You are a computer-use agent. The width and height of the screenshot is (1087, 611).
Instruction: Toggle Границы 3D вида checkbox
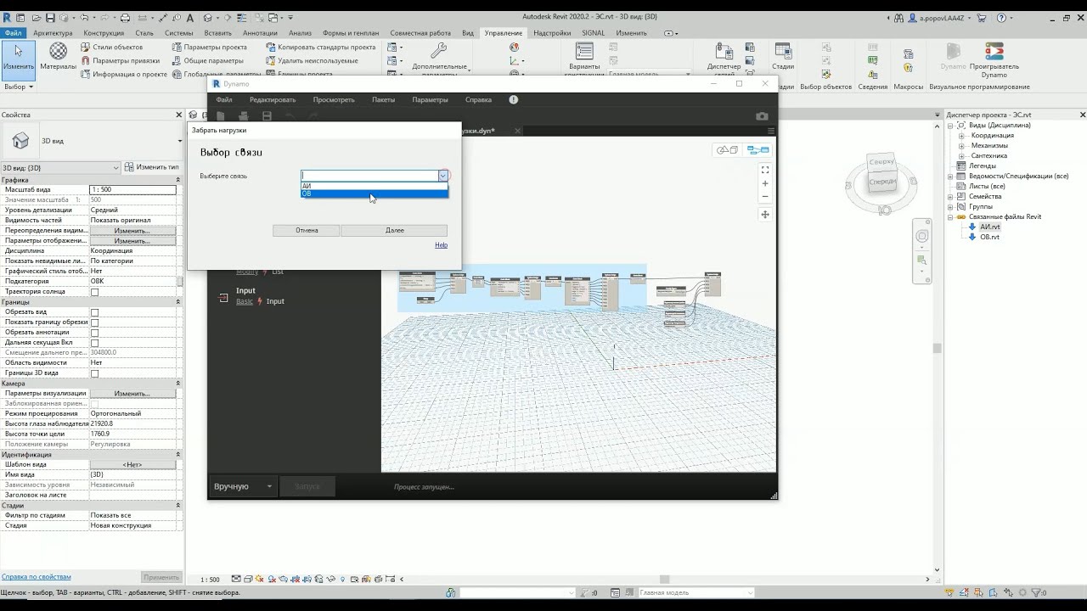pyautogui.click(x=94, y=373)
